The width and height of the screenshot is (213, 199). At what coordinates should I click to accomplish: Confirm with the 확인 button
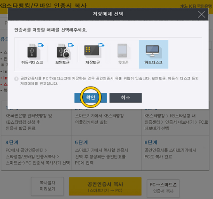point(90,98)
